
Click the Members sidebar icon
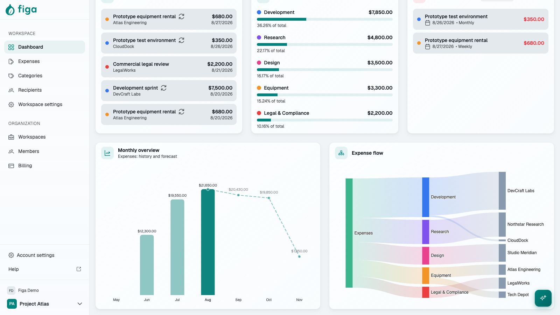[x=11, y=151]
